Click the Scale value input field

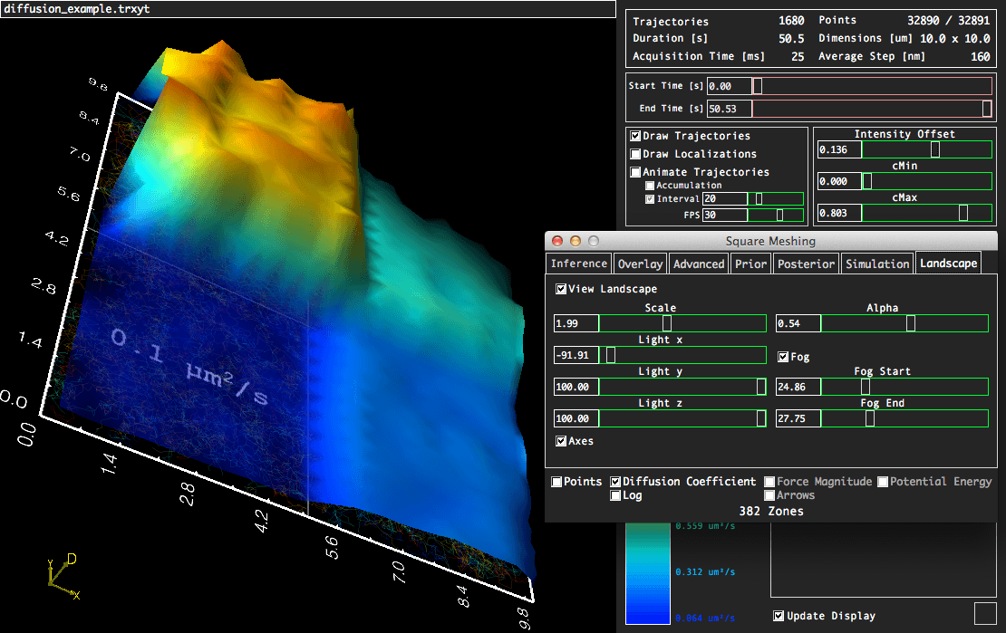pyautogui.click(x=576, y=323)
